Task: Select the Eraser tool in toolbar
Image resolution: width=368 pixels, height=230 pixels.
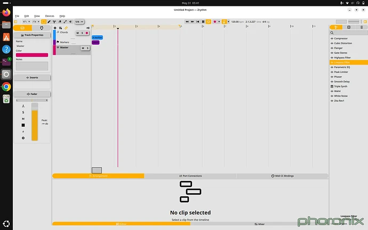Action: pos(60,22)
